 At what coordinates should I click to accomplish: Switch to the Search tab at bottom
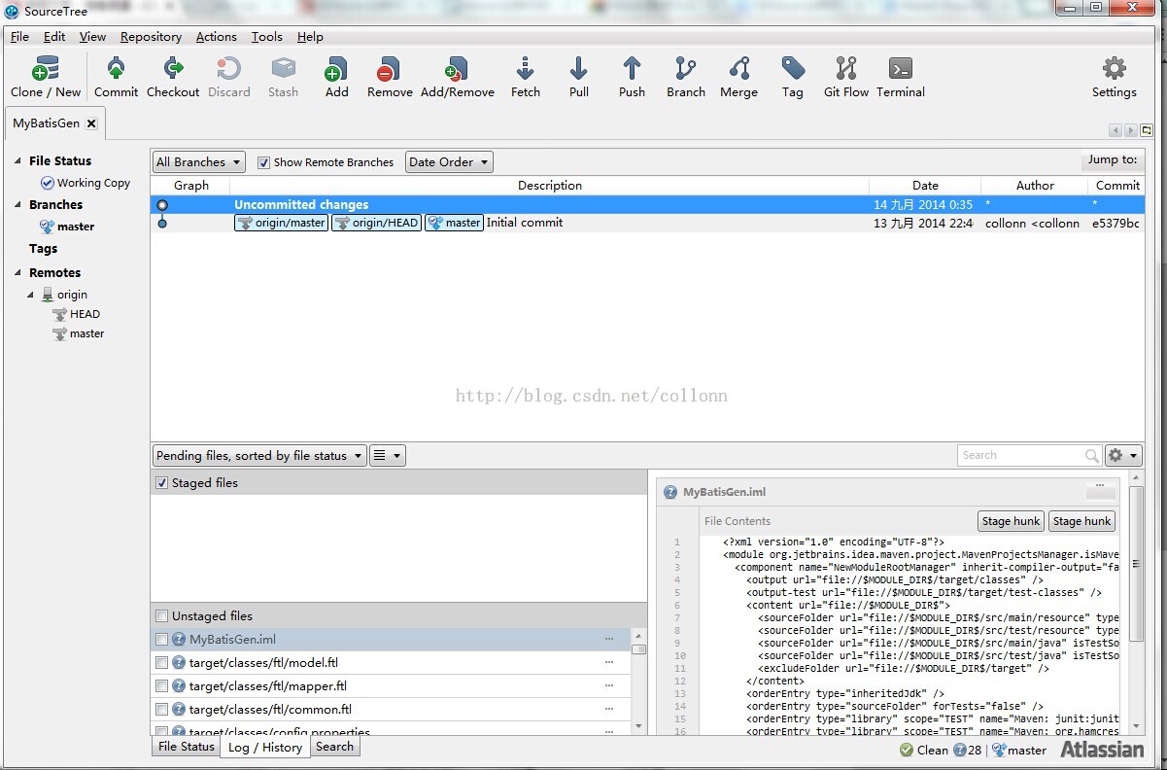coord(334,747)
